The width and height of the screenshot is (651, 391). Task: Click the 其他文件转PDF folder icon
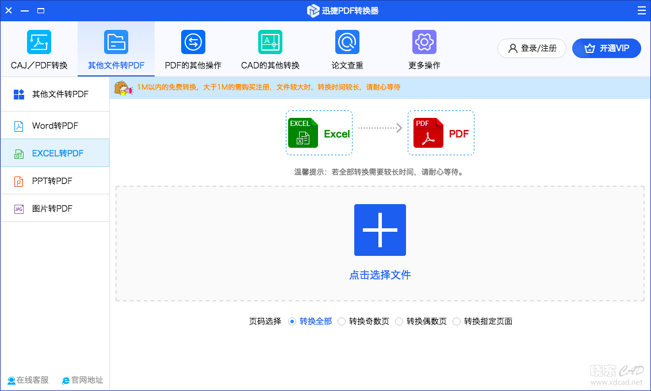tap(116, 42)
